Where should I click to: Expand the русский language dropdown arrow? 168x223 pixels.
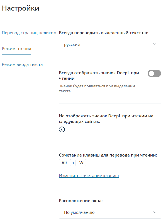(x=155, y=44)
